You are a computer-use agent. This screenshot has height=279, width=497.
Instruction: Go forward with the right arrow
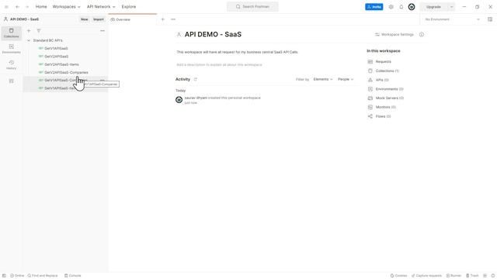(x=27, y=7)
